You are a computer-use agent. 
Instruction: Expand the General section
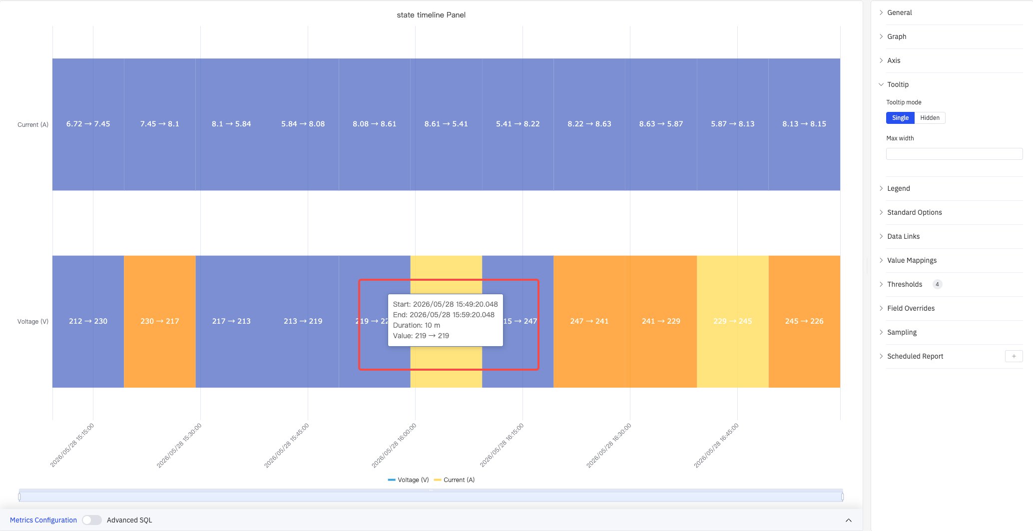(954, 12)
